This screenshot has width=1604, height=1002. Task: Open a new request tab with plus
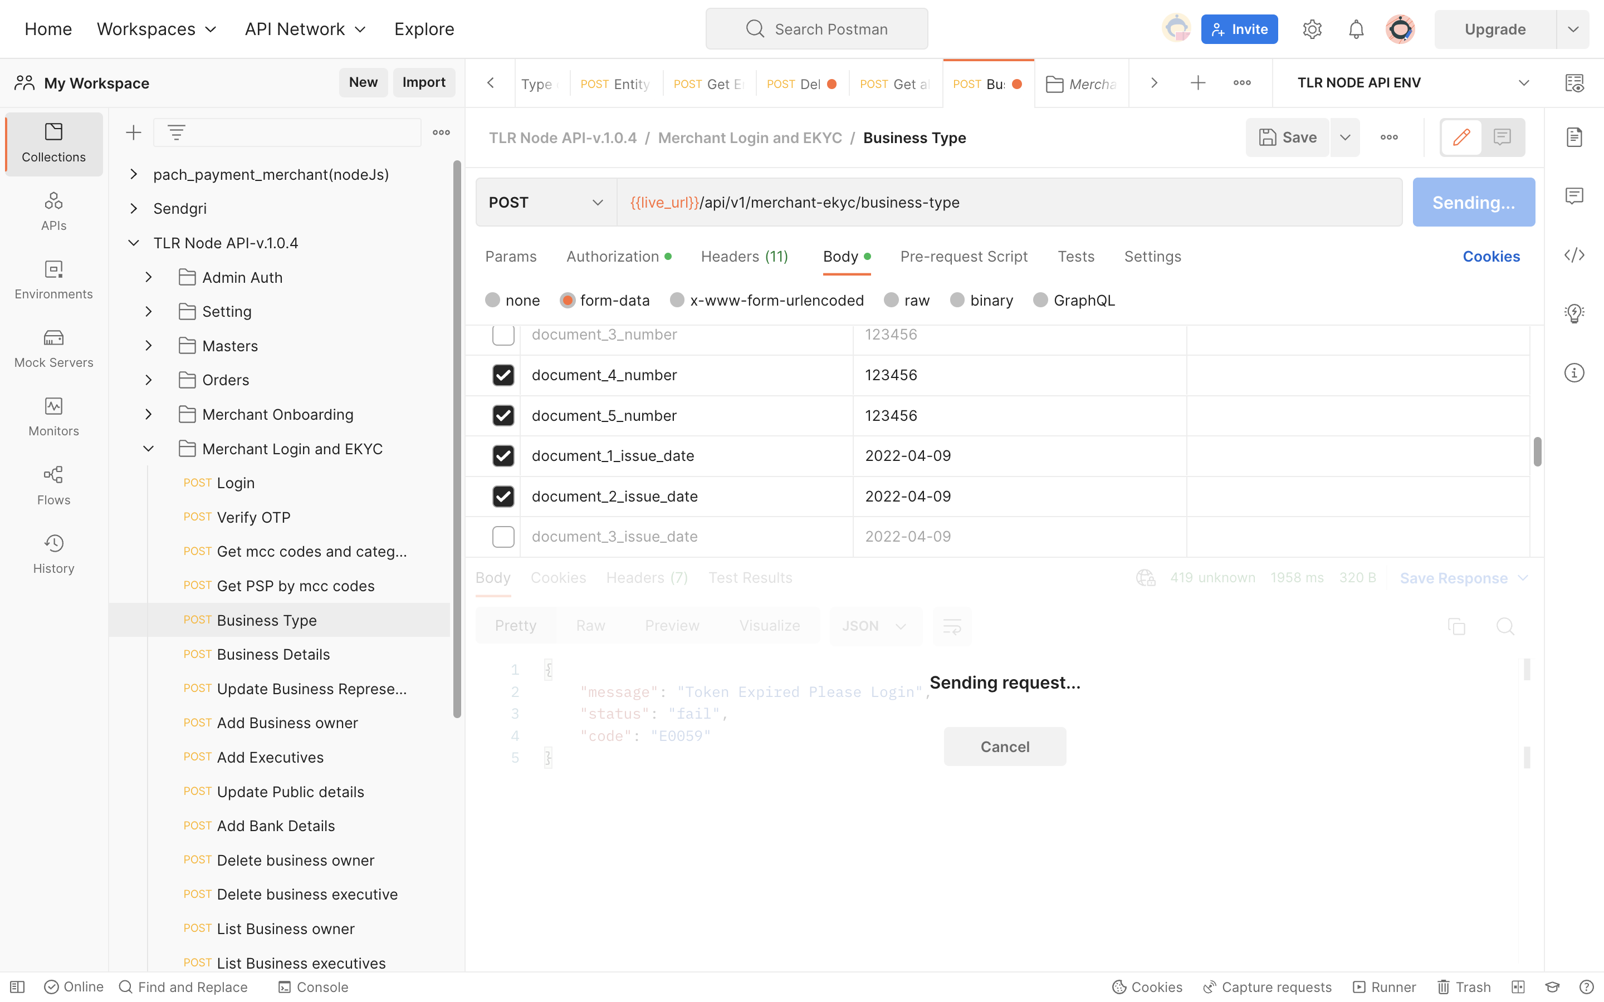coord(1197,83)
